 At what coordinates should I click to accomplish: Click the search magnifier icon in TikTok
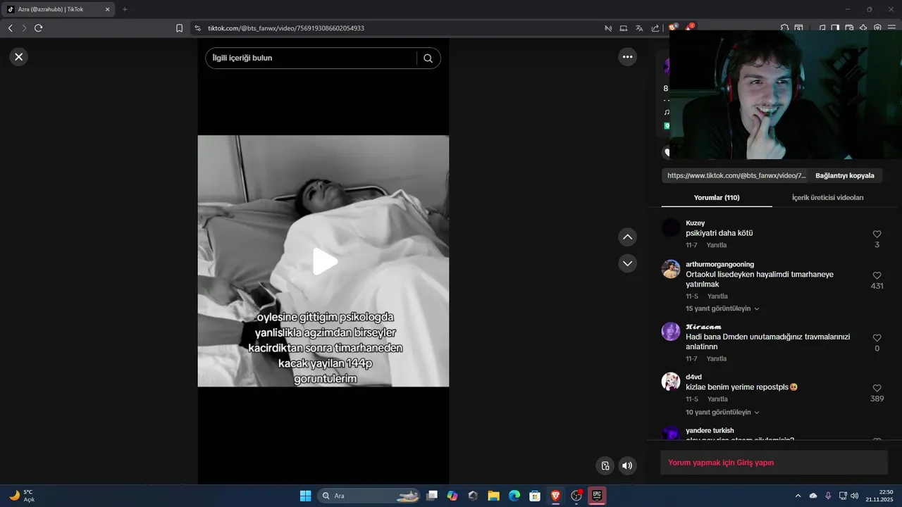click(428, 58)
